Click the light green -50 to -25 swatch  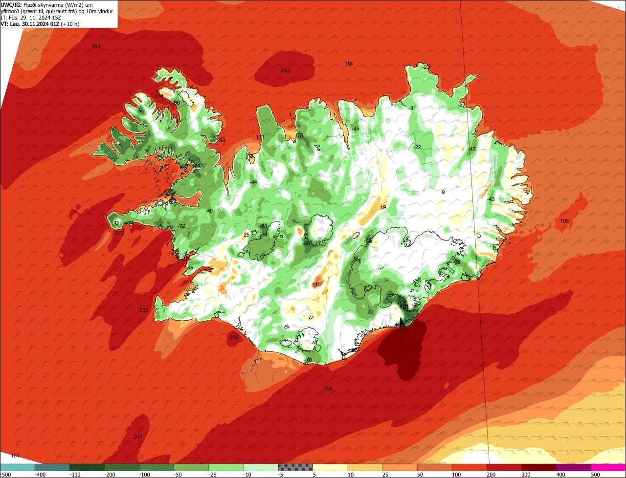pos(191,467)
